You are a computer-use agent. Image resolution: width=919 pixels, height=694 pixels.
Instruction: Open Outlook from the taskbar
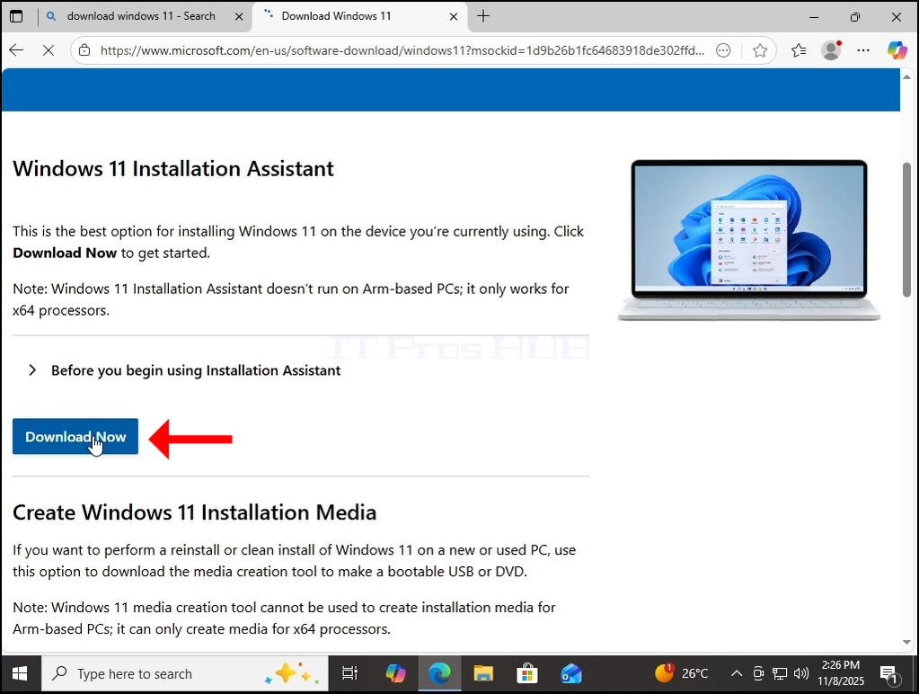click(571, 674)
